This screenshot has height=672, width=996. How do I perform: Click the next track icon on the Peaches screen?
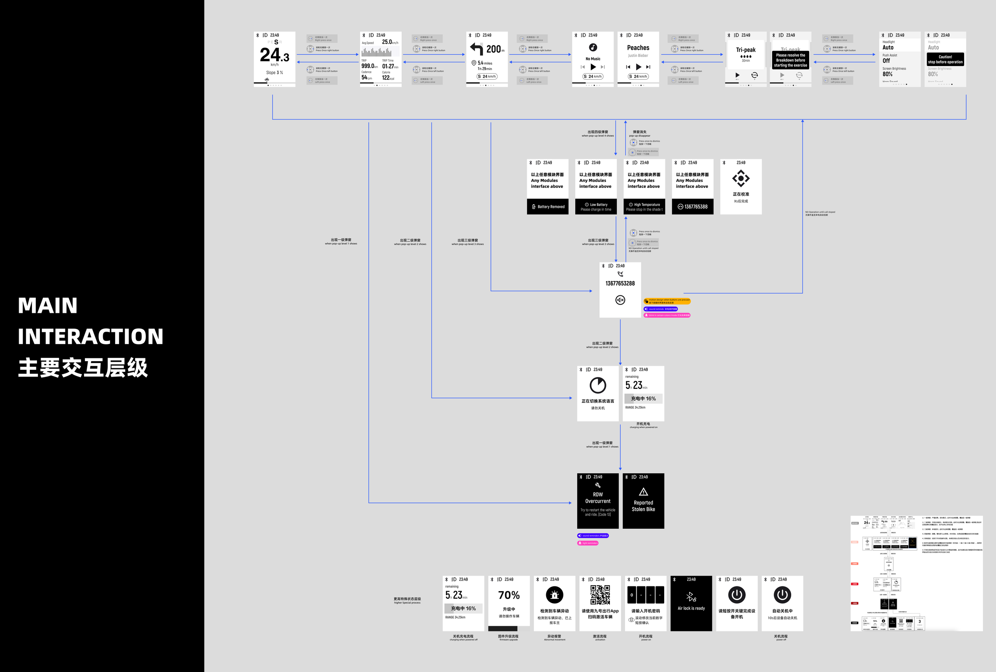pos(649,67)
